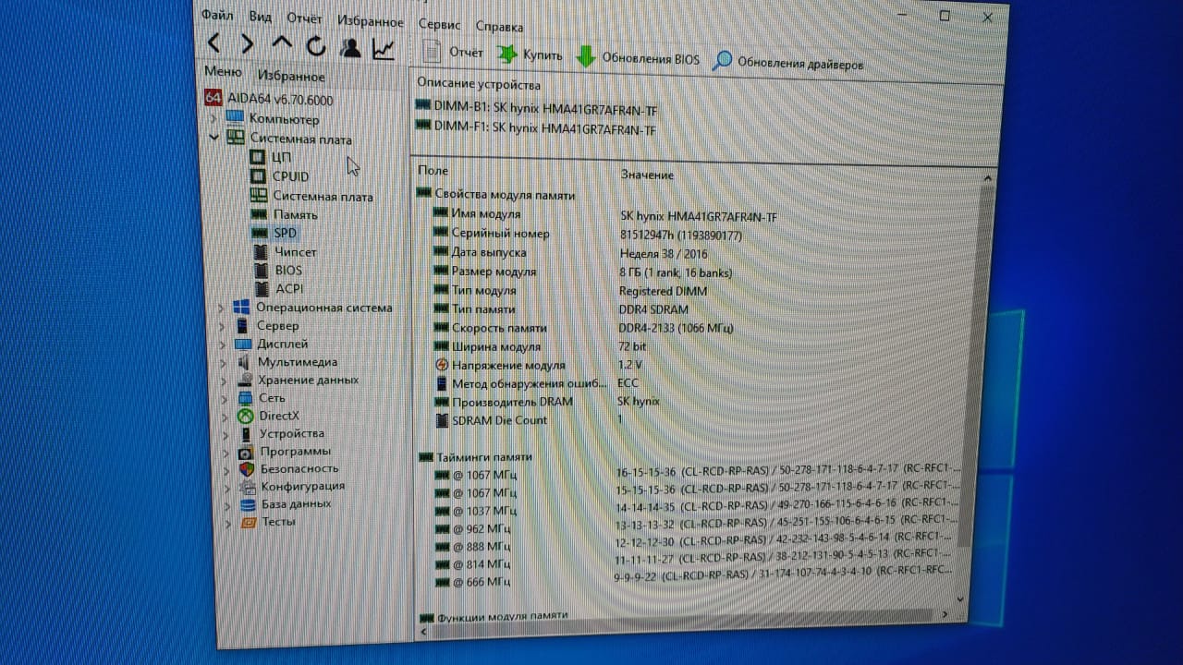Open the Справка menu
Image resolution: width=1183 pixels, height=665 pixels.
tap(499, 27)
